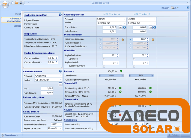The width and height of the screenshot is (191, 138).
Task: Customize the quick access toolbar arrow
Action: coord(28,3)
